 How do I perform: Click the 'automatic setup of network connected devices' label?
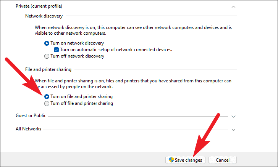pos(116,50)
